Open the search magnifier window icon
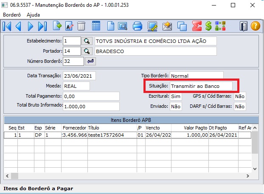 click(123, 26)
